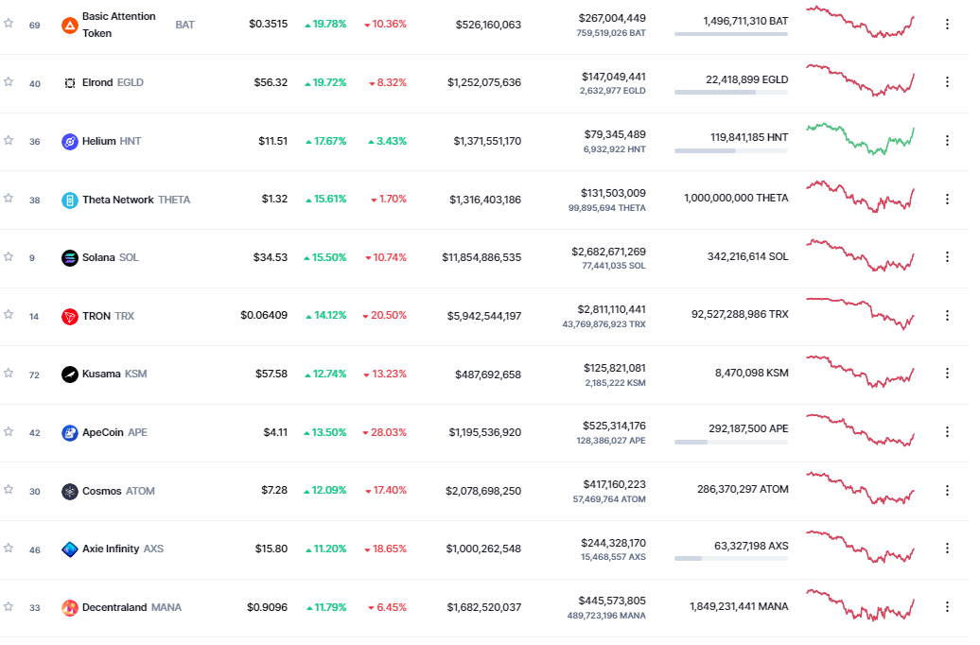Star Axie Infinity for the watchlist
The width and height of the screenshot is (980, 645).
coord(9,549)
